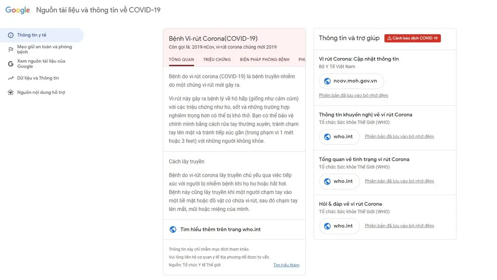Viewport: 497px width, 280px height.
Task: Click the info icon beside Thông tin y tế
Action: [x=11, y=35]
